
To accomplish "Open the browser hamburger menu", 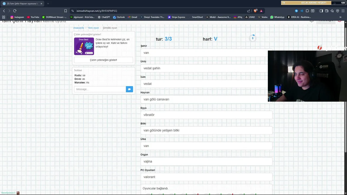I will (343, 11).
